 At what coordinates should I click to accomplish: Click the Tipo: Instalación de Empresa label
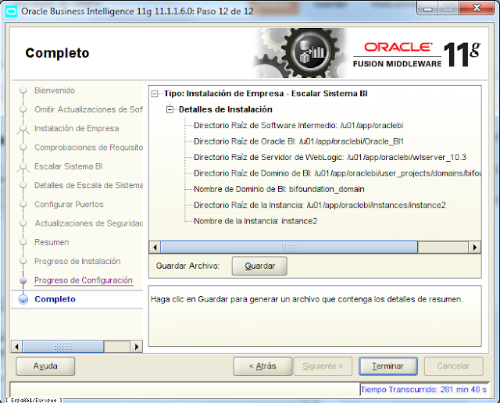point(266,94)
